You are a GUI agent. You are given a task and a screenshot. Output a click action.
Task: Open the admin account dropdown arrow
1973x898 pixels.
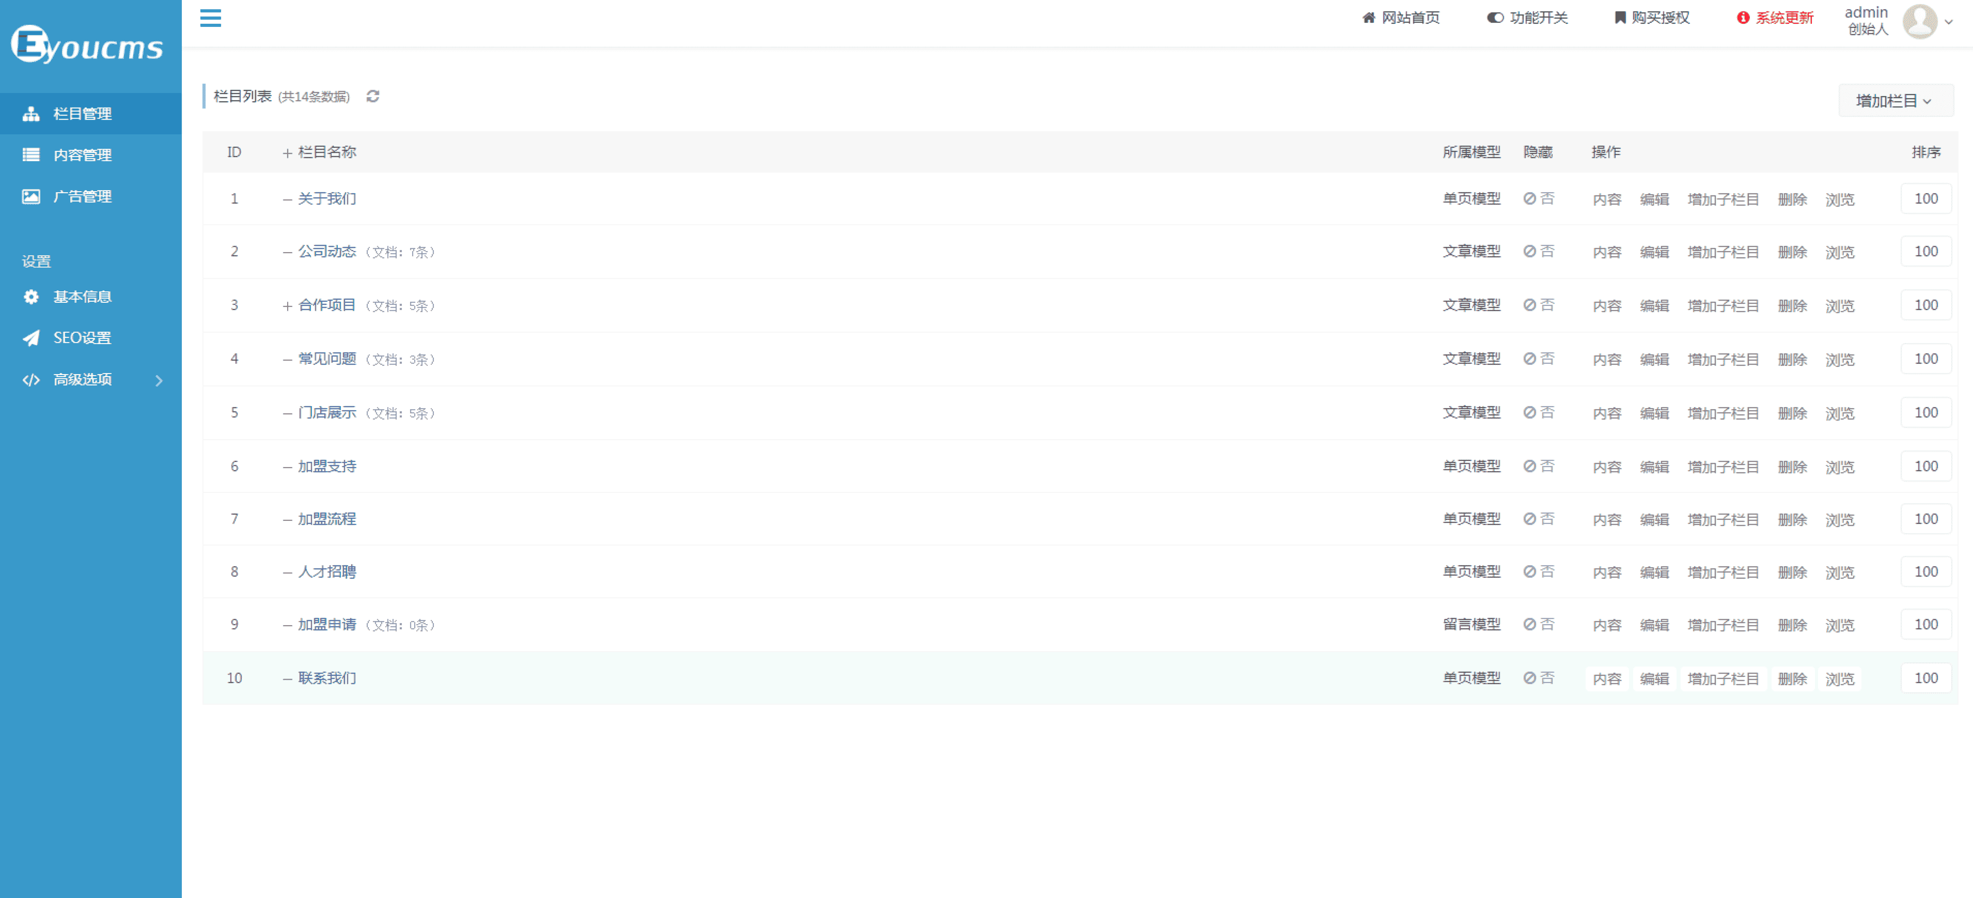[1949, 22]
